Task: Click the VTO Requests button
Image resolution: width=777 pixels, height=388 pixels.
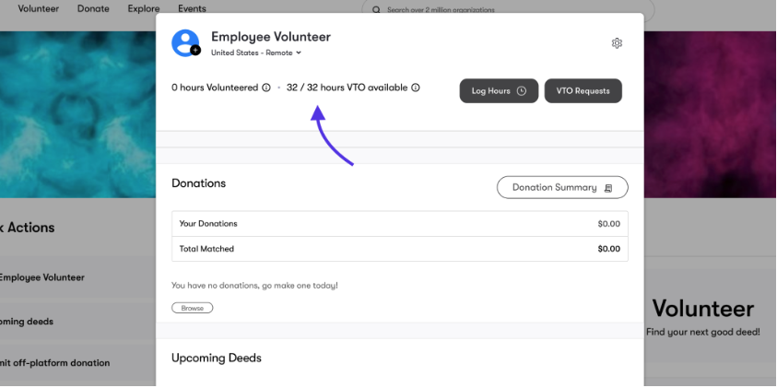Action: click(x=583, y=90)
